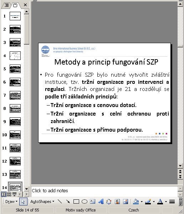The width and height of the screenshot is (184, 214).
Task: Select the Line drawing tool
Action: tap(60, 202)
